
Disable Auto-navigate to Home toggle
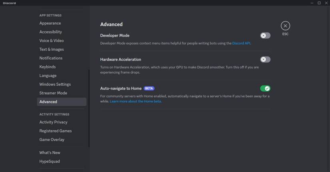pyautogui.click(x=265, y=88)
